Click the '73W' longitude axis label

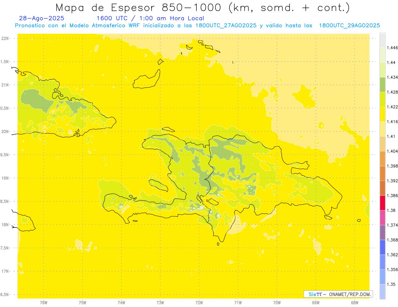[160, 303]
